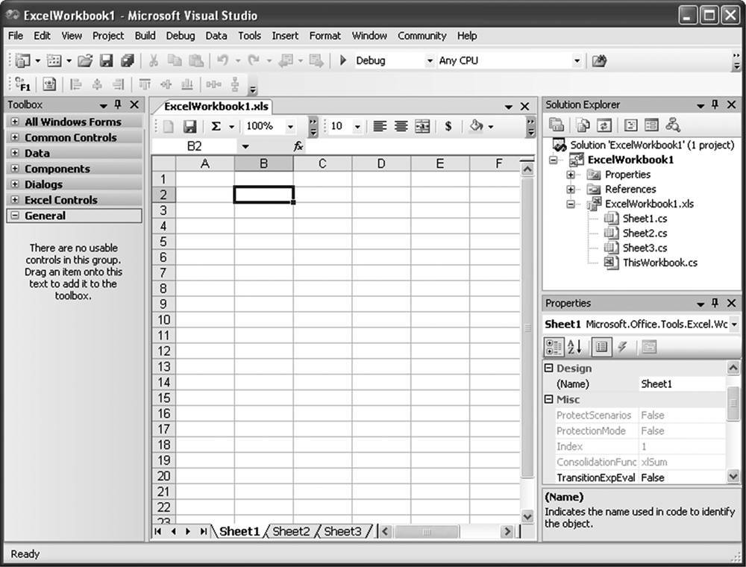Viewport: 746px width, 567px height.
Task: Click Solution Explorer Refresh icon
Action: click(x=604, y=125)
